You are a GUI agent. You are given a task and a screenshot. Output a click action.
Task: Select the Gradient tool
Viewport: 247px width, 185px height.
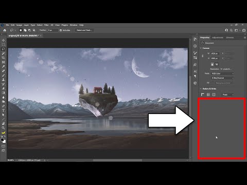3,93
